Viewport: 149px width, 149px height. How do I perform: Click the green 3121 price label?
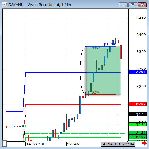137,133
